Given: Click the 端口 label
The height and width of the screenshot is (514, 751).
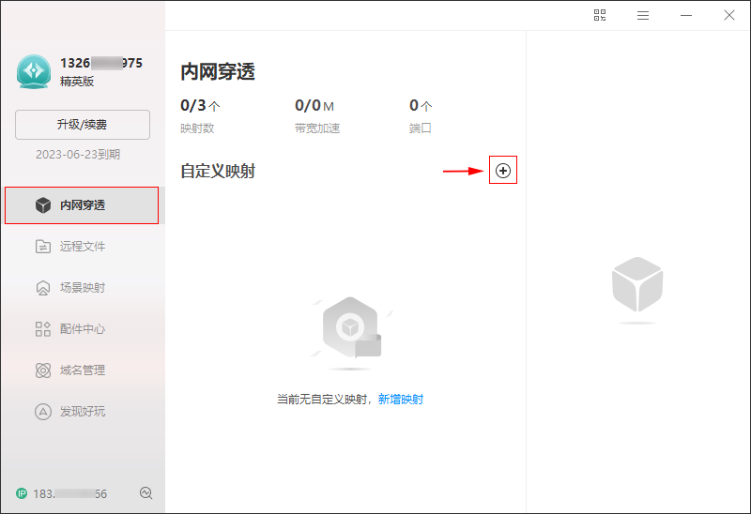Looking at the screenshot, I should (x=421, y=128).
